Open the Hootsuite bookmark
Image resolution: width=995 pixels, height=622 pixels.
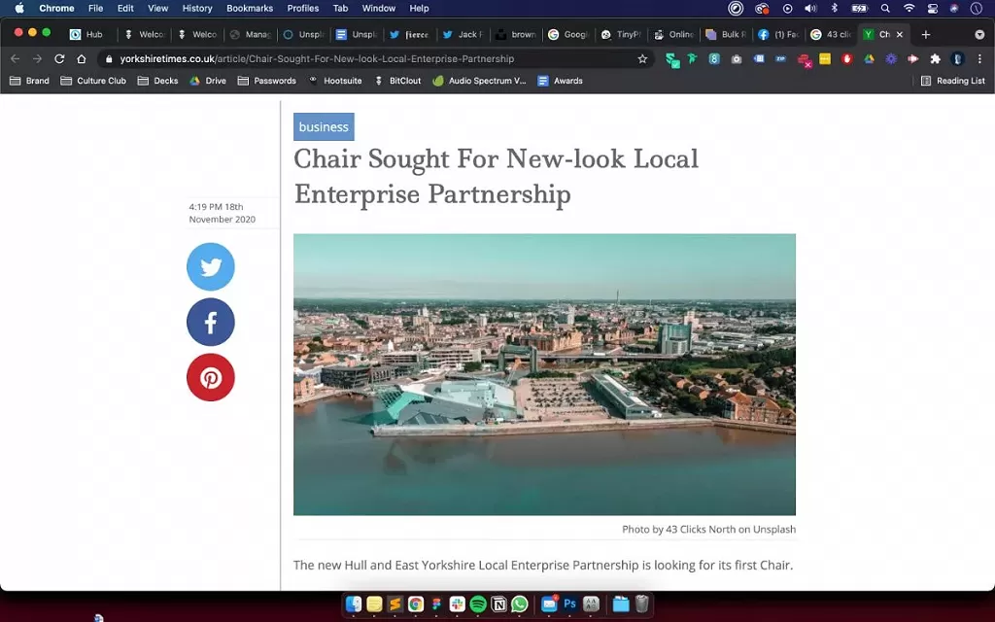pos(336,81)
